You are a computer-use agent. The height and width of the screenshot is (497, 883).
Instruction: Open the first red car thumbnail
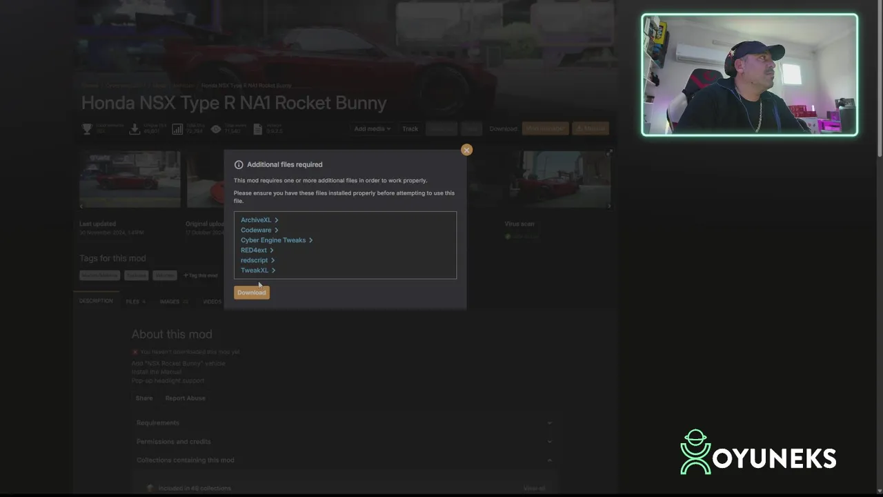coord(130,179)
